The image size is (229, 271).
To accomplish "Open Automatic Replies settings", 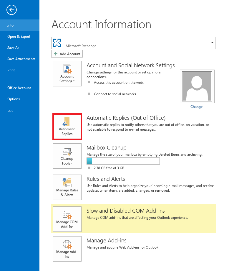I will 67,127.
